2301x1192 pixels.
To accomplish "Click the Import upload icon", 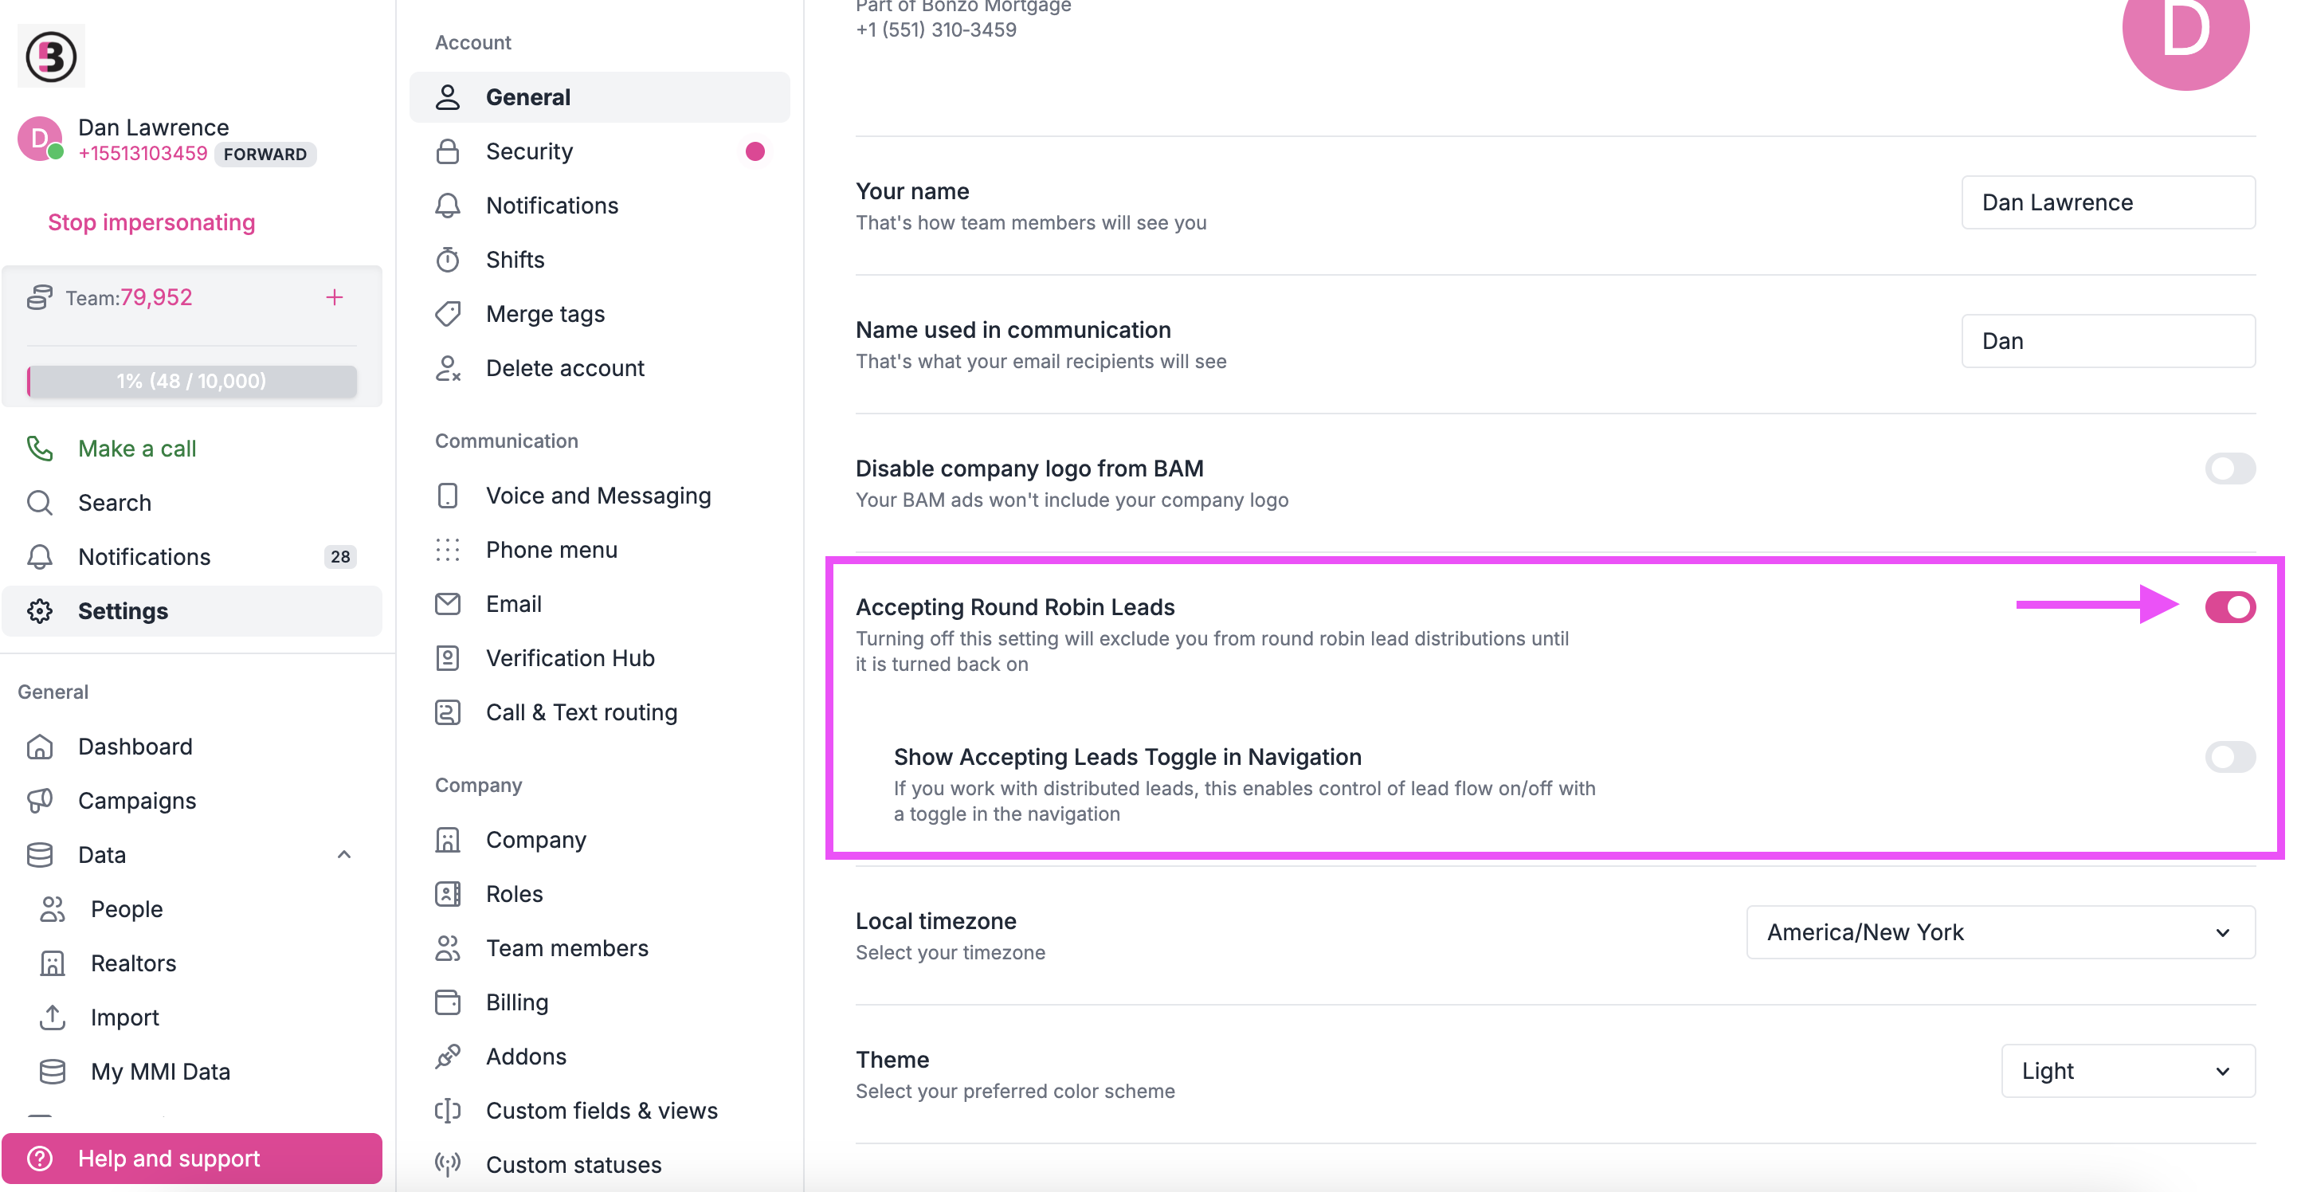I will 53,1017.
